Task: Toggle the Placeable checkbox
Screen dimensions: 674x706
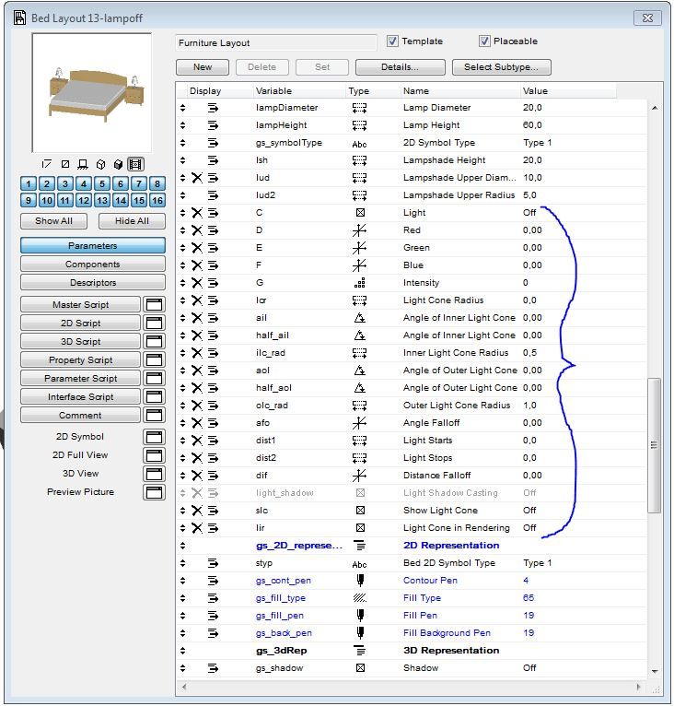Action: coord(484,41)
